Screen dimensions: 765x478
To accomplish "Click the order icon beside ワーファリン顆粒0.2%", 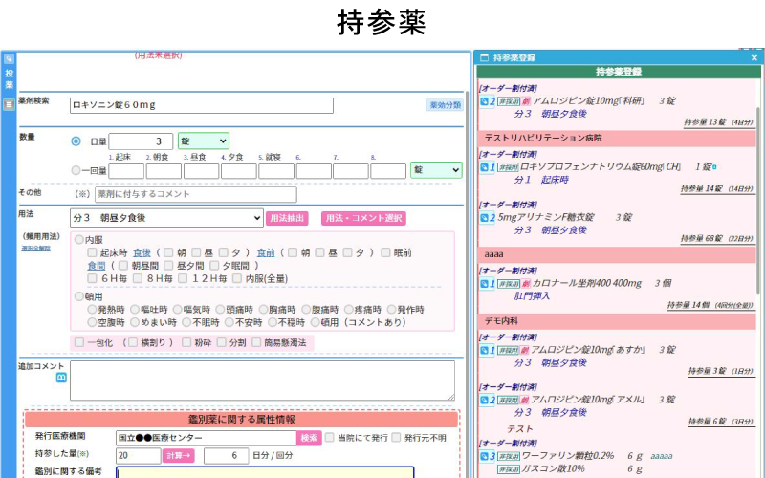I will tap(486, 457).
